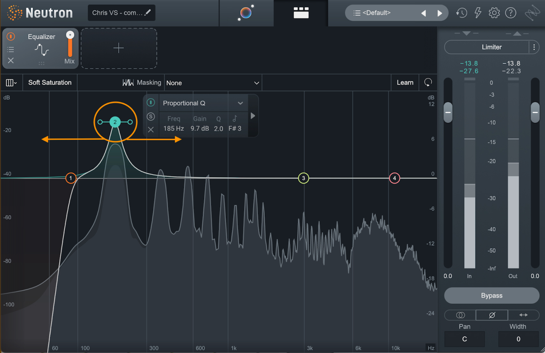The height and width of the screenshot is (353, 545).
Task: Open the Equalizer module preset list icon
Action: tap(11, 49)
